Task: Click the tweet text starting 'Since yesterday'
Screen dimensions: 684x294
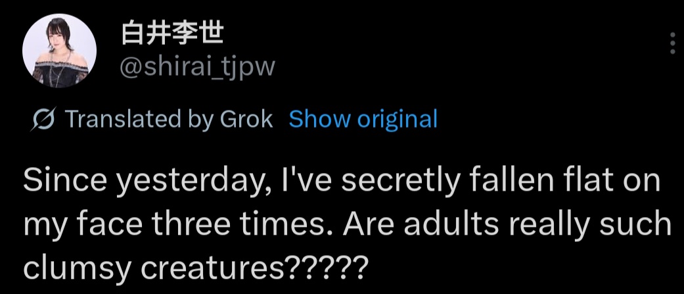Action: pyautogui.click(x=340, y=182)
